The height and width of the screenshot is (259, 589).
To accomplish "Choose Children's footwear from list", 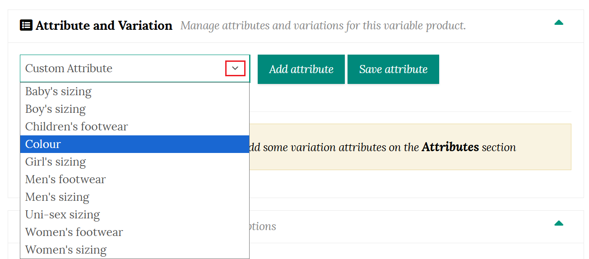I will click(x=134, y=126).
